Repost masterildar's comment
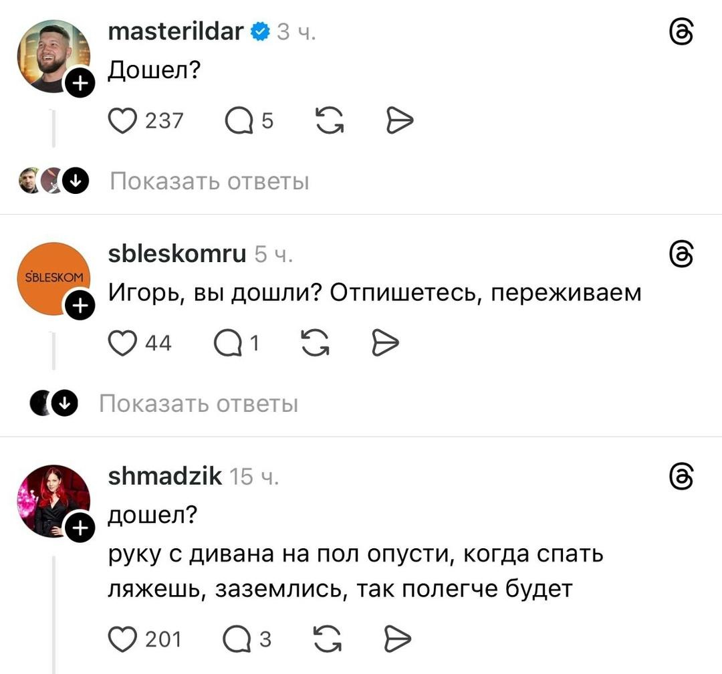The height and width of the screenshot is (674, 722). click(328, 120)
